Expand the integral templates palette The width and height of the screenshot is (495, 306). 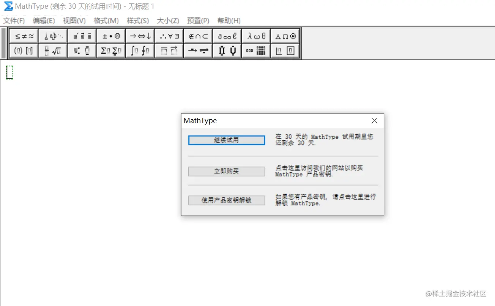pos(140,50)
